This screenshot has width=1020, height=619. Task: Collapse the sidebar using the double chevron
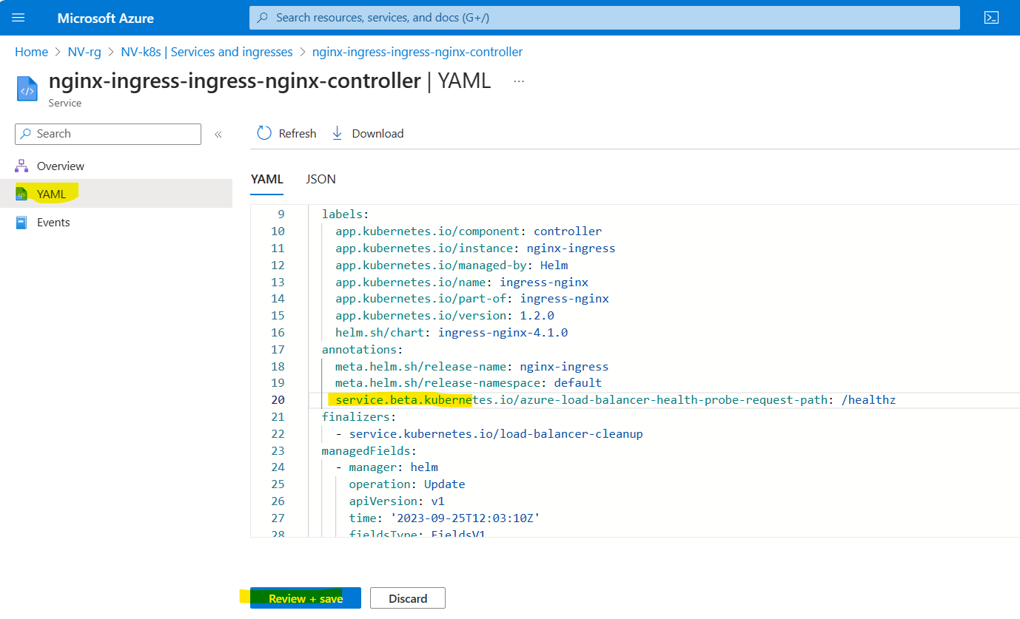(218, 134)
